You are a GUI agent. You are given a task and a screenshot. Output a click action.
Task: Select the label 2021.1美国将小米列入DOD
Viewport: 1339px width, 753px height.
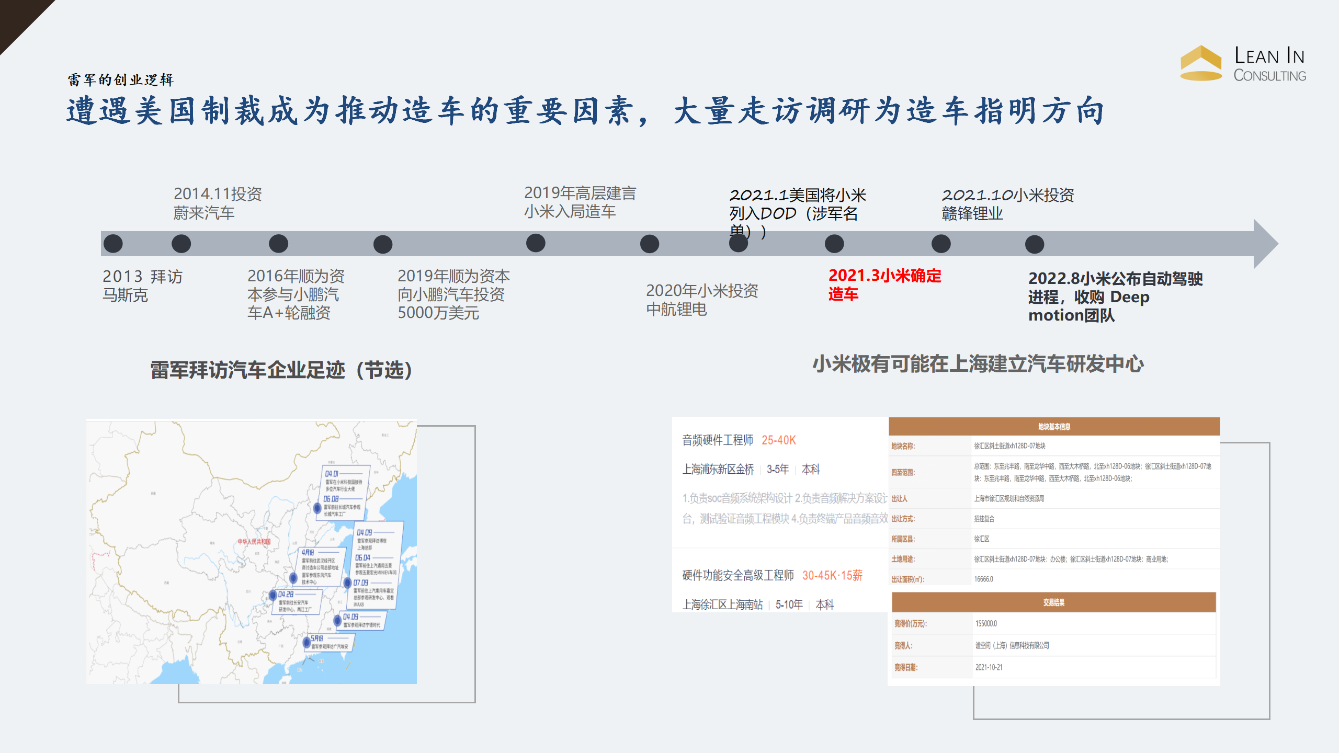point(797,213)
